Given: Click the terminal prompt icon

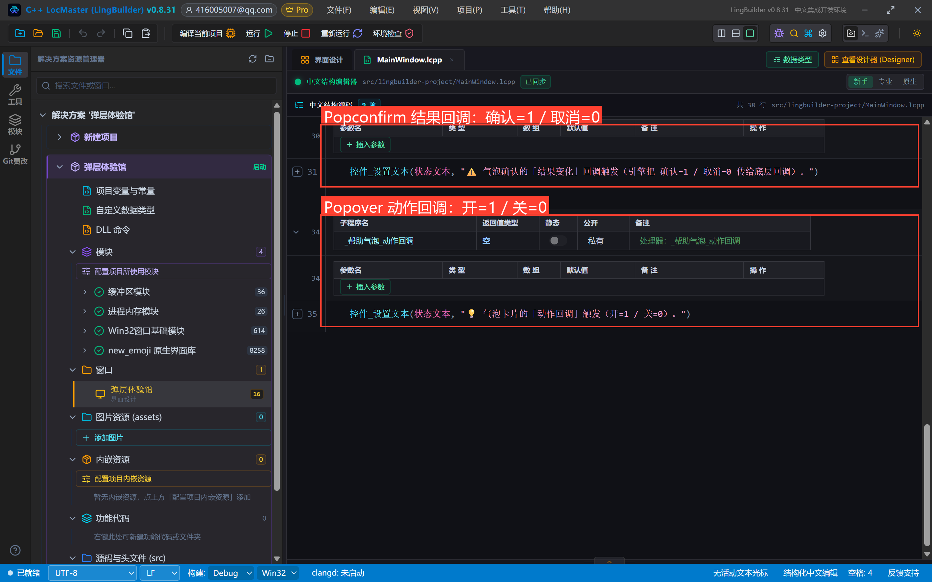Looking at the screenshot, I should click(x=865, y=34).
